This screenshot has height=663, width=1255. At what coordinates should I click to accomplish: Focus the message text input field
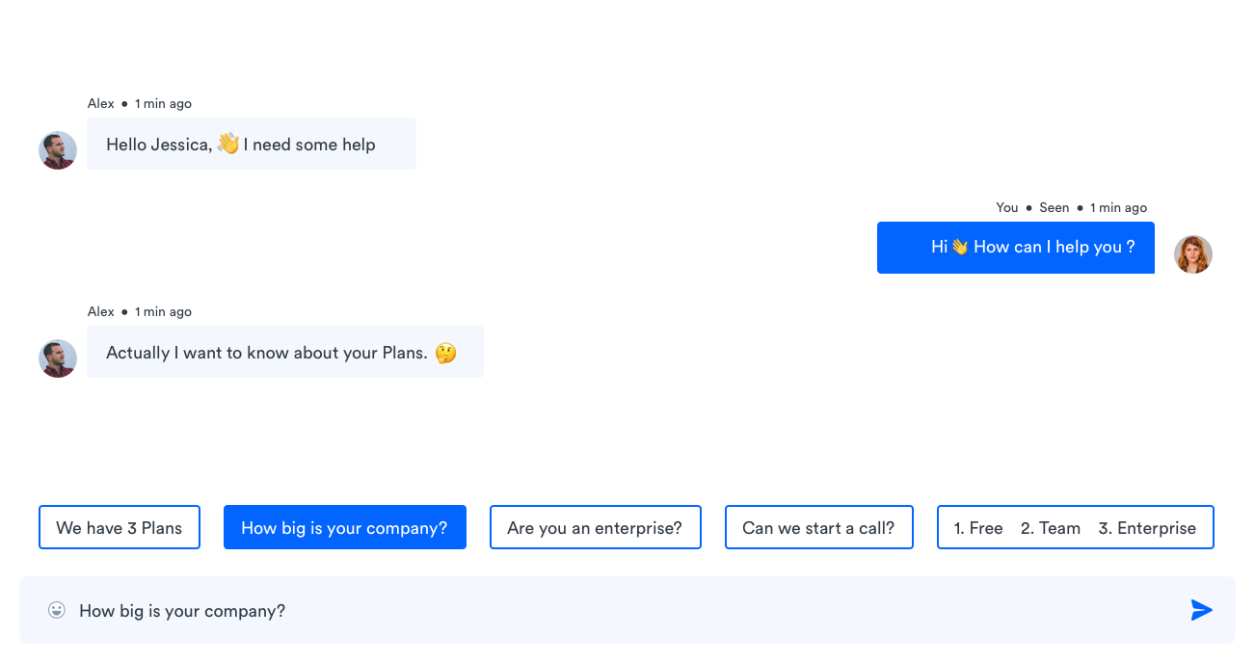tap(627, 610)
